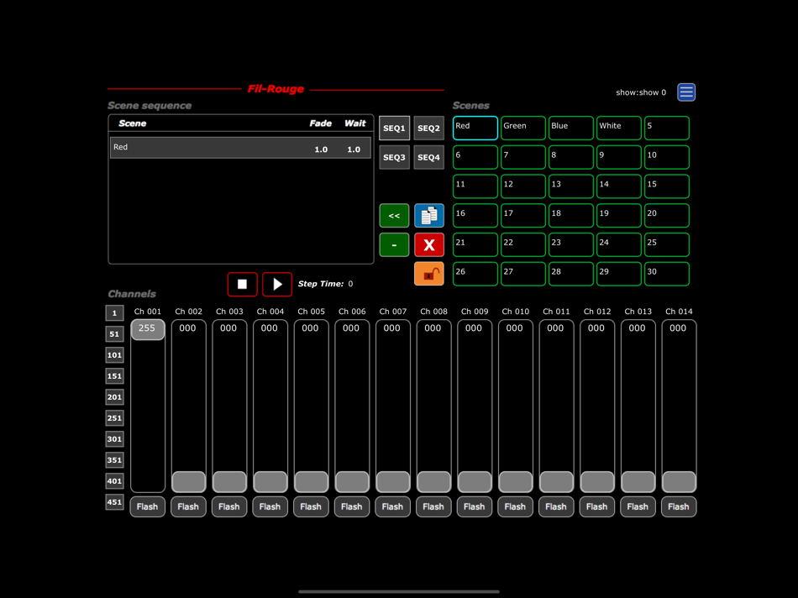Go to channel page 401
Viewport: 798px width, 598px height.
click(x=114, y=481)
